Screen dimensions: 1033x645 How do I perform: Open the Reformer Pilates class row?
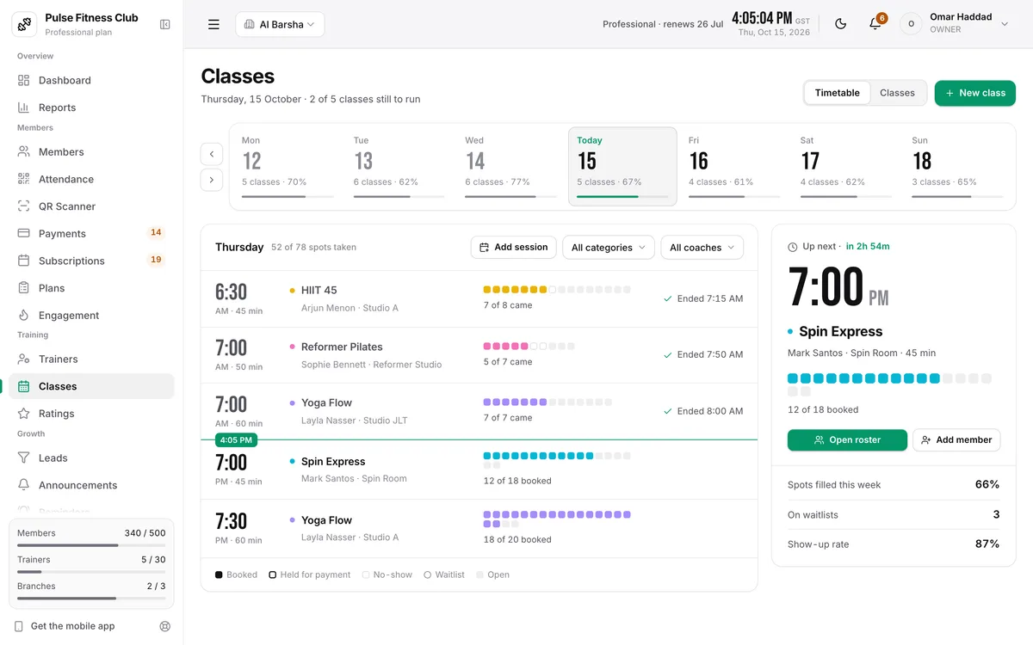(x=479, y=355)
